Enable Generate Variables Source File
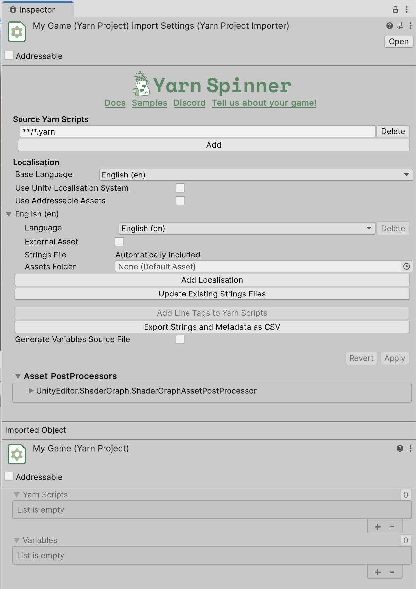Image resolution: width=416 pixels, height=589 pixels. [x=180, y=339]
